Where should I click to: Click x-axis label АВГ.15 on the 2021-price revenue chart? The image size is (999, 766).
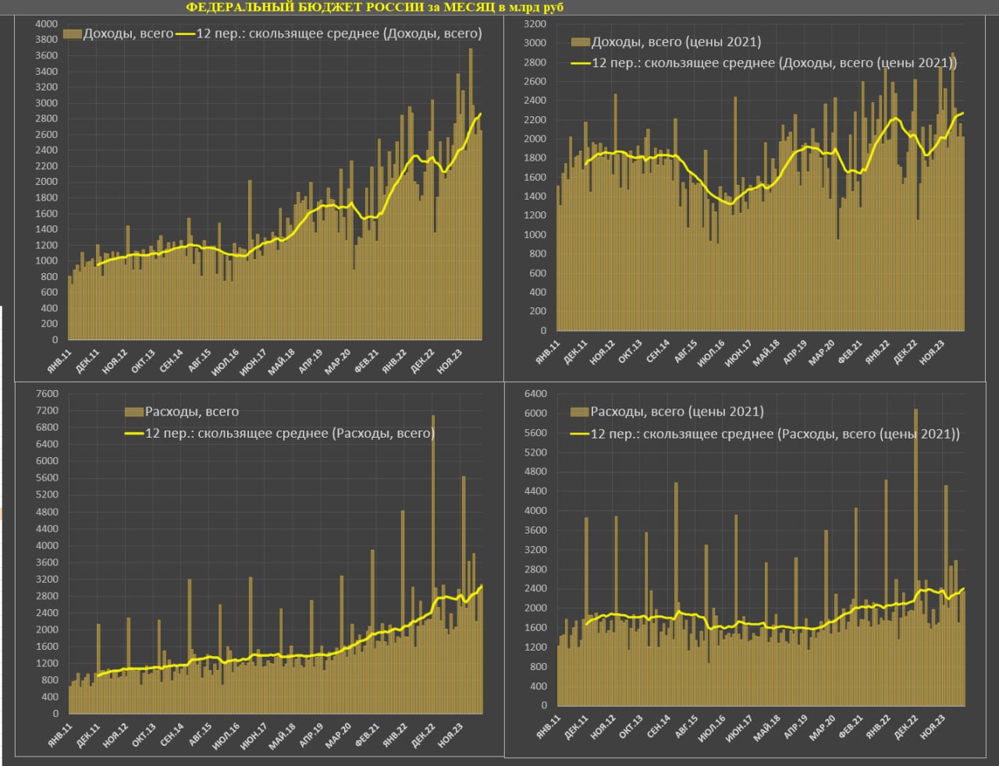(x=685, y=353)
